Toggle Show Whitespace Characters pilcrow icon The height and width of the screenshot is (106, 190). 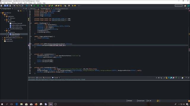click(x=31, y=6)
